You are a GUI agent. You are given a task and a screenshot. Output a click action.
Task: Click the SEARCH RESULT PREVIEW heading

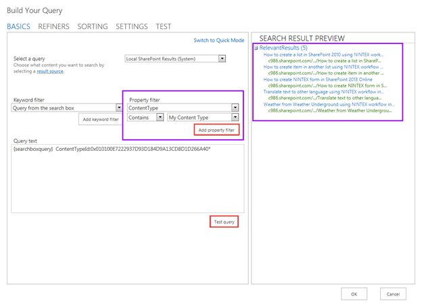coord(302,38)
